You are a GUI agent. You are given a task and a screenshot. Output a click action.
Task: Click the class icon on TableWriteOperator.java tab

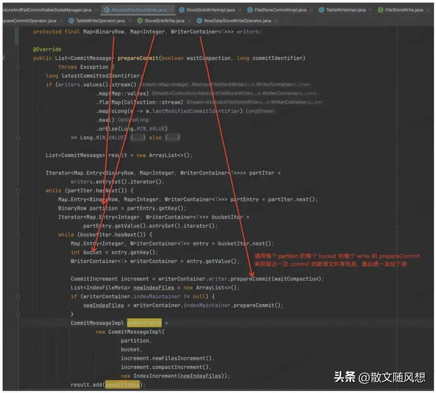tap(71, 21)
